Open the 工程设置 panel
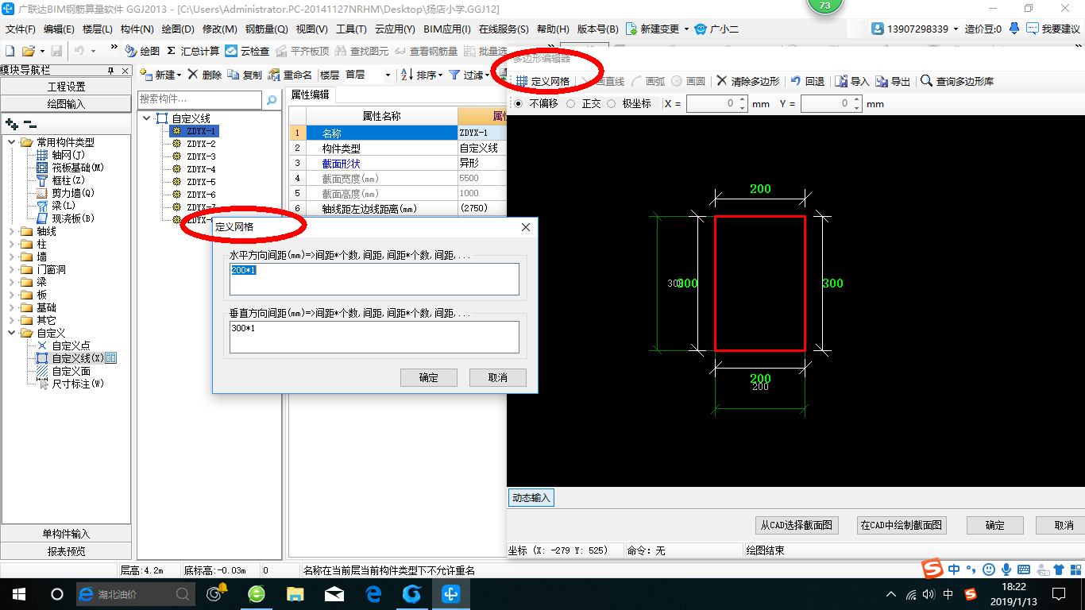 [66, 87]
